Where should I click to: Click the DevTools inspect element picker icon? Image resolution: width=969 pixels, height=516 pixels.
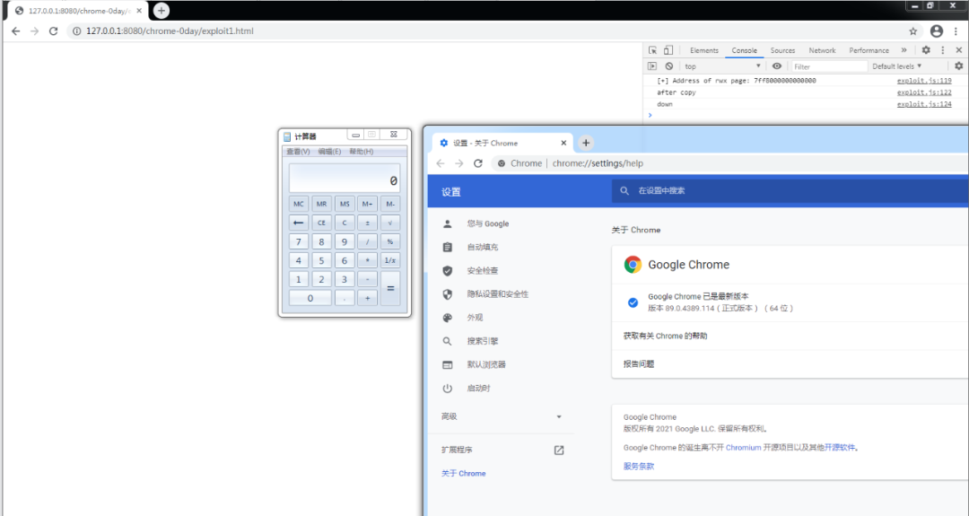[x=653, y=50]
